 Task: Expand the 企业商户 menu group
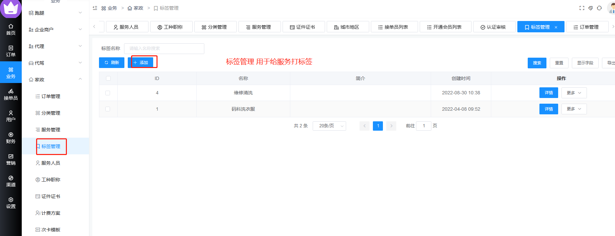click(x=56, y=30)
